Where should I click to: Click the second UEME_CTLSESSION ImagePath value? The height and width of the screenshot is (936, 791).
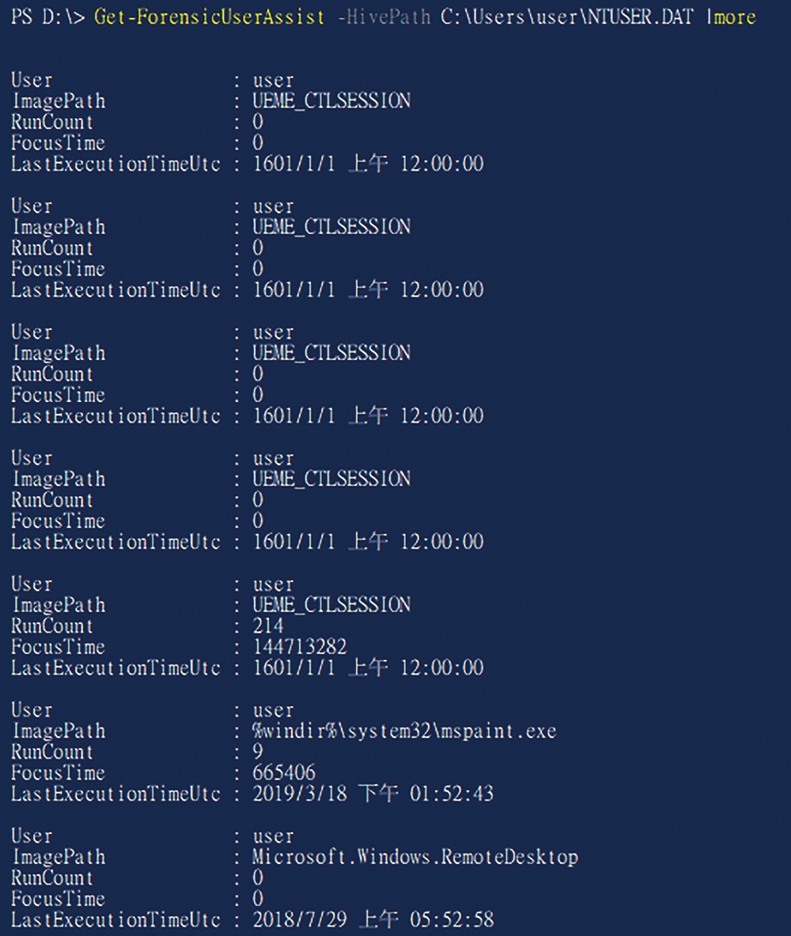[331, 226]
